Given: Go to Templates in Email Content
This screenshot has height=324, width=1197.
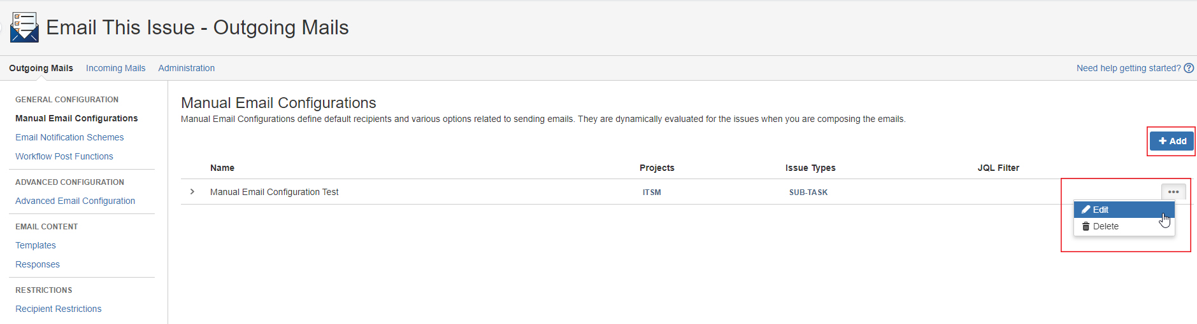Looking at the screenshot, I should [x=36, y=245].
